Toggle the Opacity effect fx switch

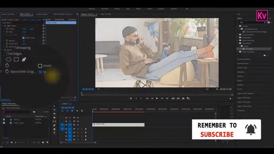(x=5, y=50)
